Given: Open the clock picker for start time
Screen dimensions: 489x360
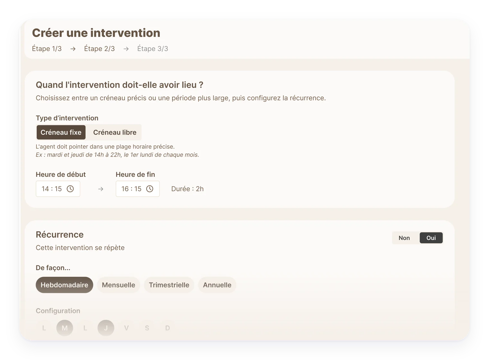Looking at the screenshot, I should [70, 189].
